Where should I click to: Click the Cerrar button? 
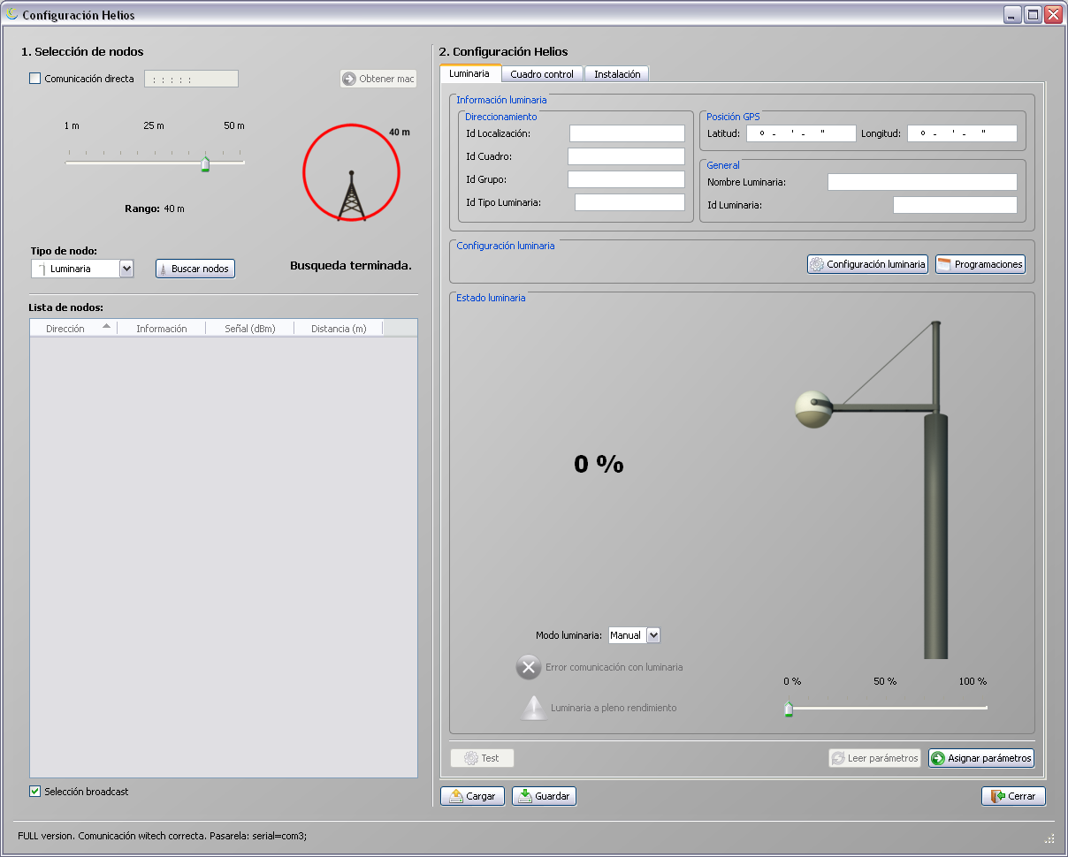tap(1013, 796)
